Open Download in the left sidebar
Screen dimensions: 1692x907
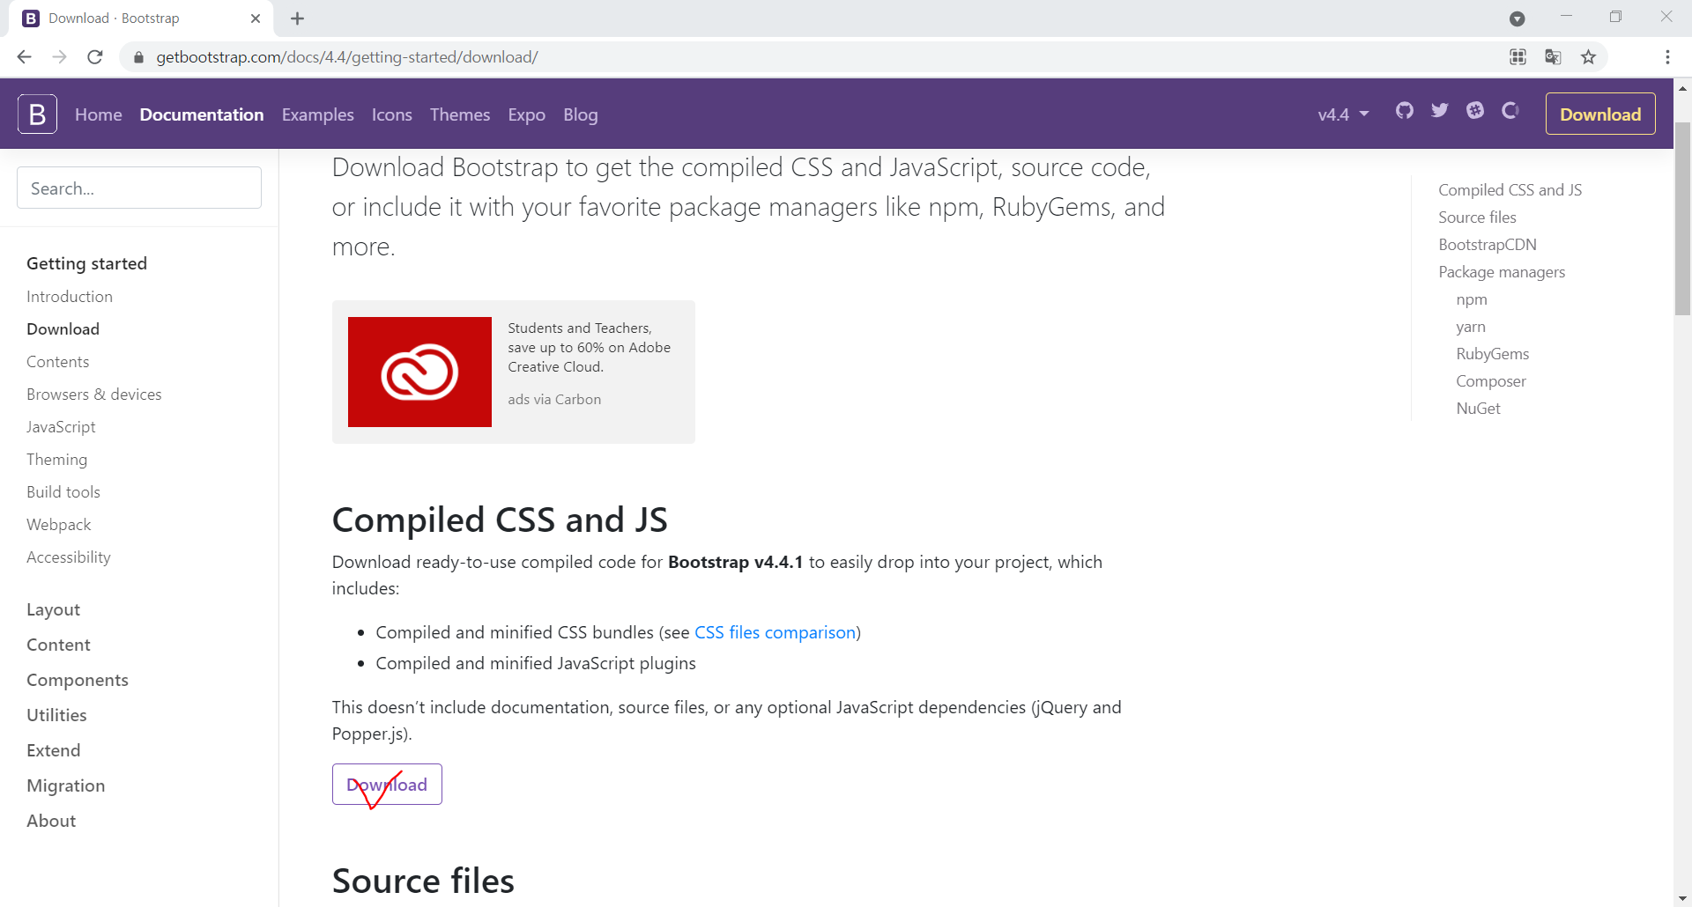[63, 329]
